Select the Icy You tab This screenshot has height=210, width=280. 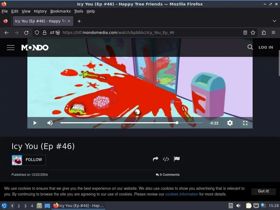[43, 21]
